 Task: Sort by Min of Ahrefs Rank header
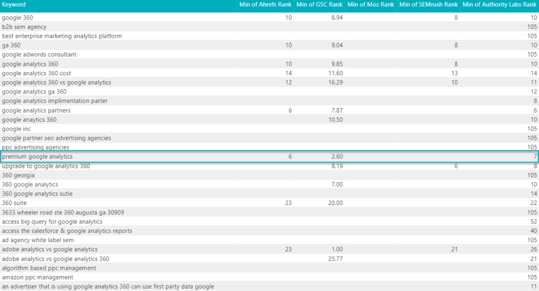pyautogui.click(x=265, y=4)
